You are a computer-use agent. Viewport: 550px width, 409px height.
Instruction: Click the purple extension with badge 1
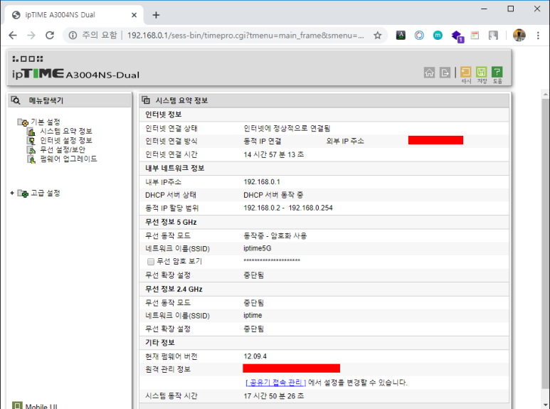coord(458,36)
